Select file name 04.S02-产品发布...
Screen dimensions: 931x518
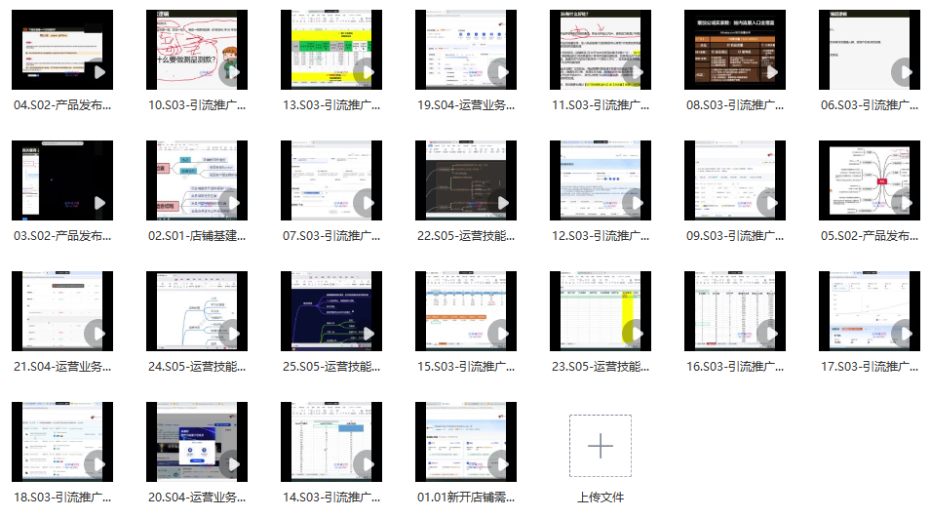pos(62,105)
